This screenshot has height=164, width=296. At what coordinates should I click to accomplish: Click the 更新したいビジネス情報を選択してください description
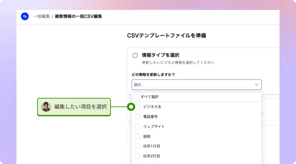[178, 63]
